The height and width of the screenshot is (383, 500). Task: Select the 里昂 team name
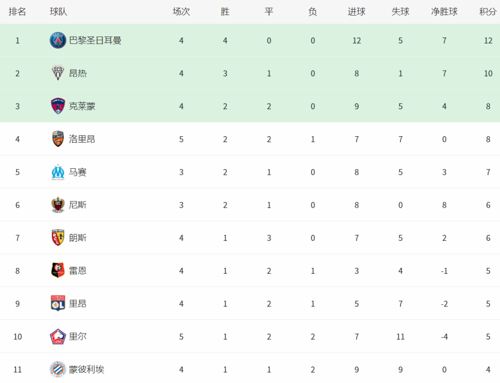tap(77, 303)
